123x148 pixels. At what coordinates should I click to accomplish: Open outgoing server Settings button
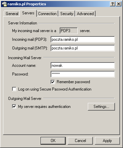(x=101, y=107)
